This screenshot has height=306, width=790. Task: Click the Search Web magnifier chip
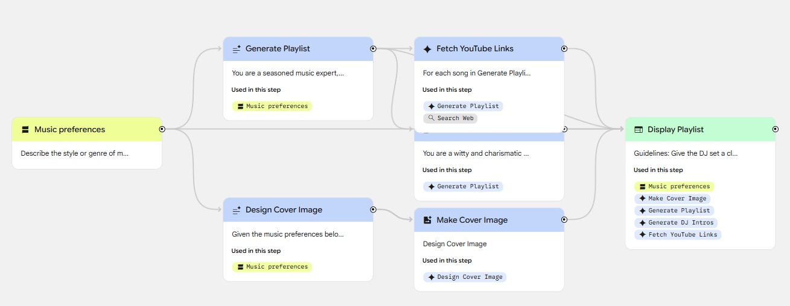coord(450,118)
